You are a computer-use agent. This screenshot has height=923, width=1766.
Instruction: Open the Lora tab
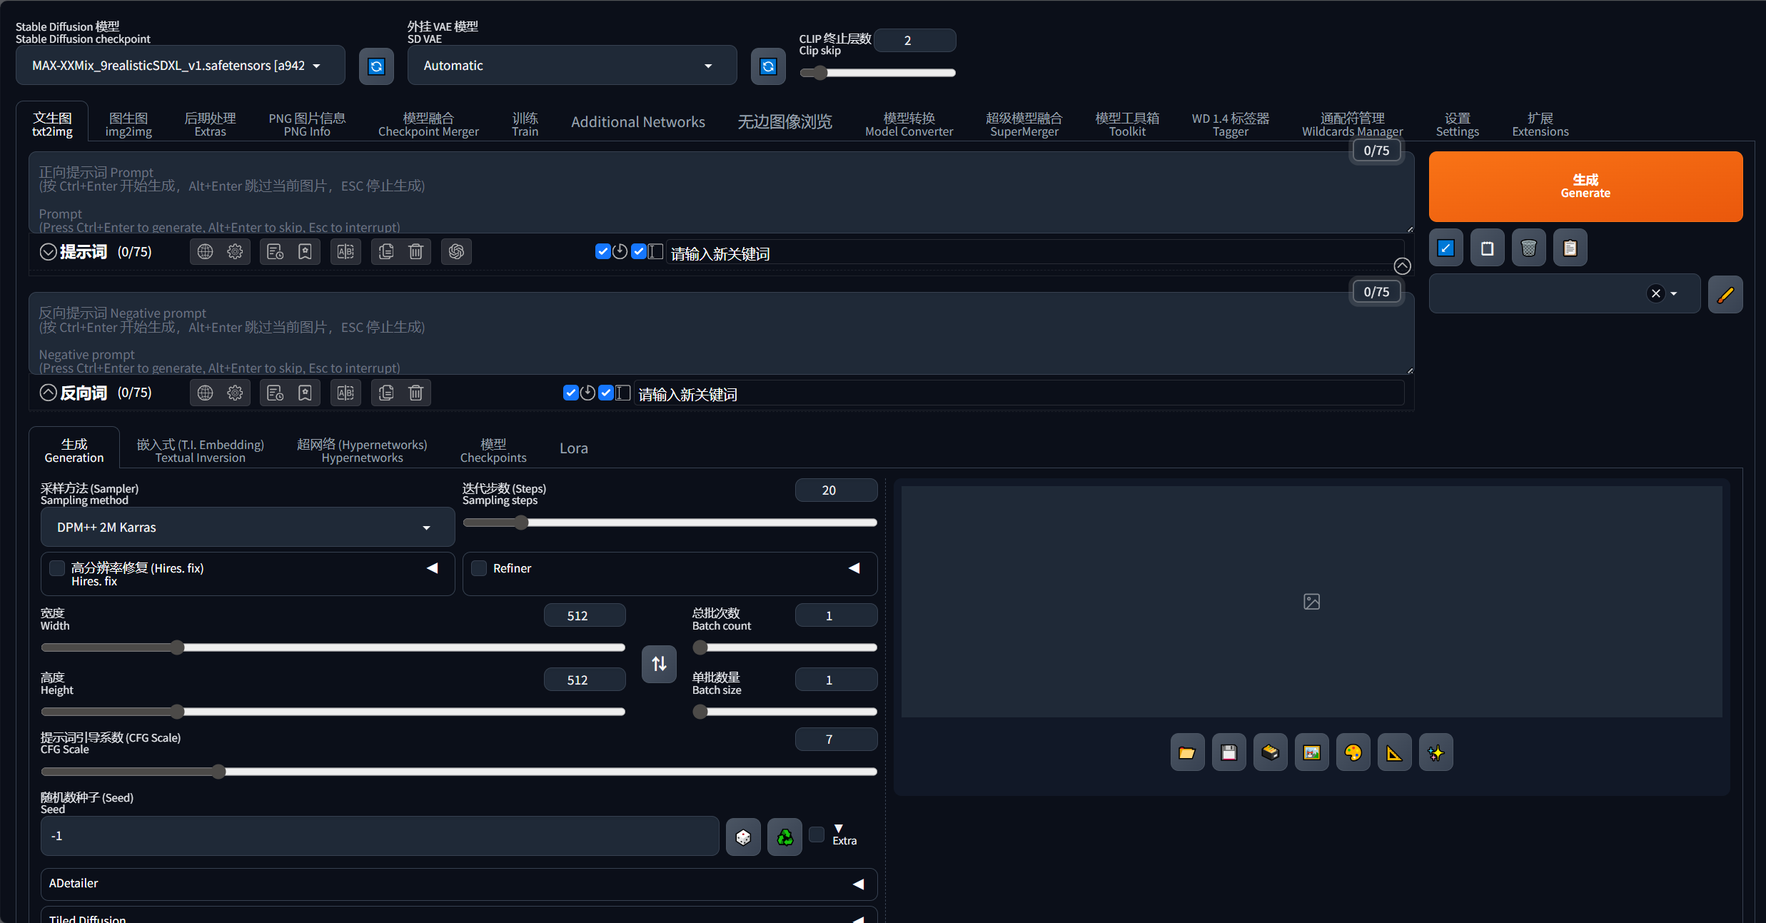(573, 448)
